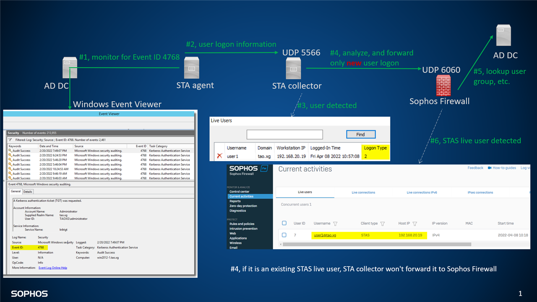This screenshot has height=302, width=537.
Task: Open Reports in Sophos sidebar
Action: [x=235, y=201]
